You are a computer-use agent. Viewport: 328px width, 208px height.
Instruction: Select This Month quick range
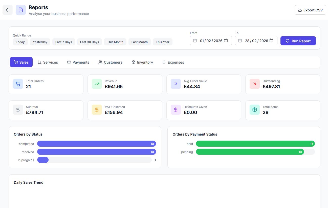115,42
